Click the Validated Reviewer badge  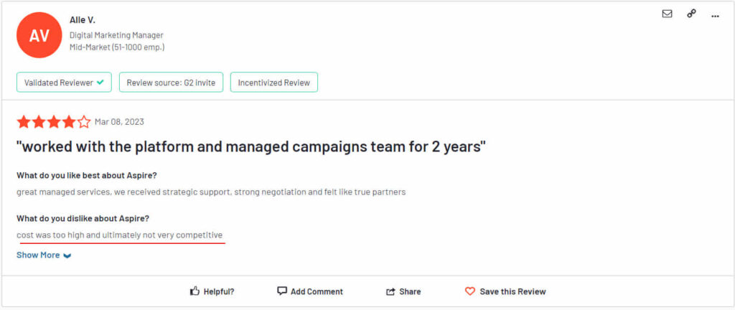pyautogui.click(x=64, y=83)
